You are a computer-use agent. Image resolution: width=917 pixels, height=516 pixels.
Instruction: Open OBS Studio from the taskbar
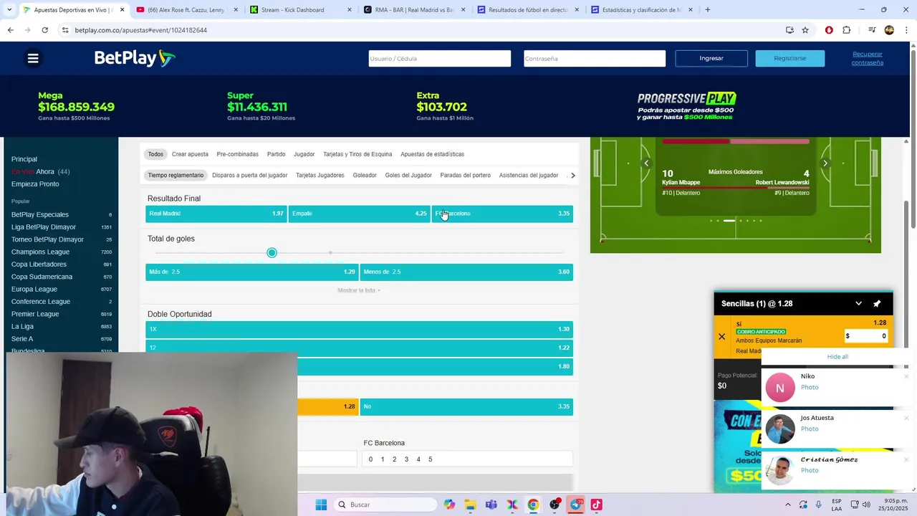pos(554,505)
